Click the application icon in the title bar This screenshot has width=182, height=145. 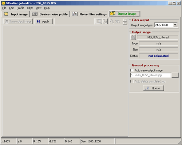pos(3,3)
